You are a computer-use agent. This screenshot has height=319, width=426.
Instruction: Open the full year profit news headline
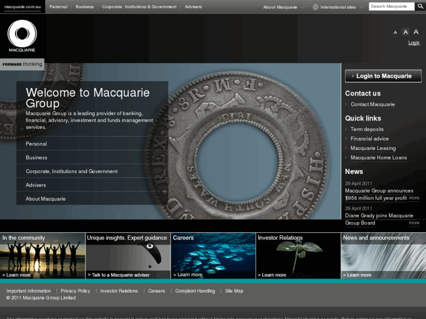pyautogui.click(x=379, y=194)
